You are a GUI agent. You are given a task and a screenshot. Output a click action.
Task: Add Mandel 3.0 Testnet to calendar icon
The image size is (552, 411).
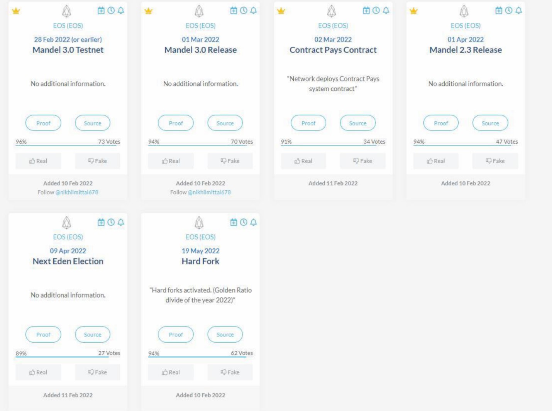pyautogui.click(x=101, y=10)
